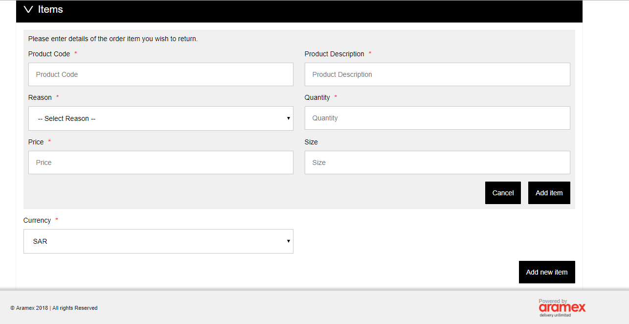This screenshot has width=629, height=324.
Task: Collapse the Items section chevron
Action: tap(28, 10)
